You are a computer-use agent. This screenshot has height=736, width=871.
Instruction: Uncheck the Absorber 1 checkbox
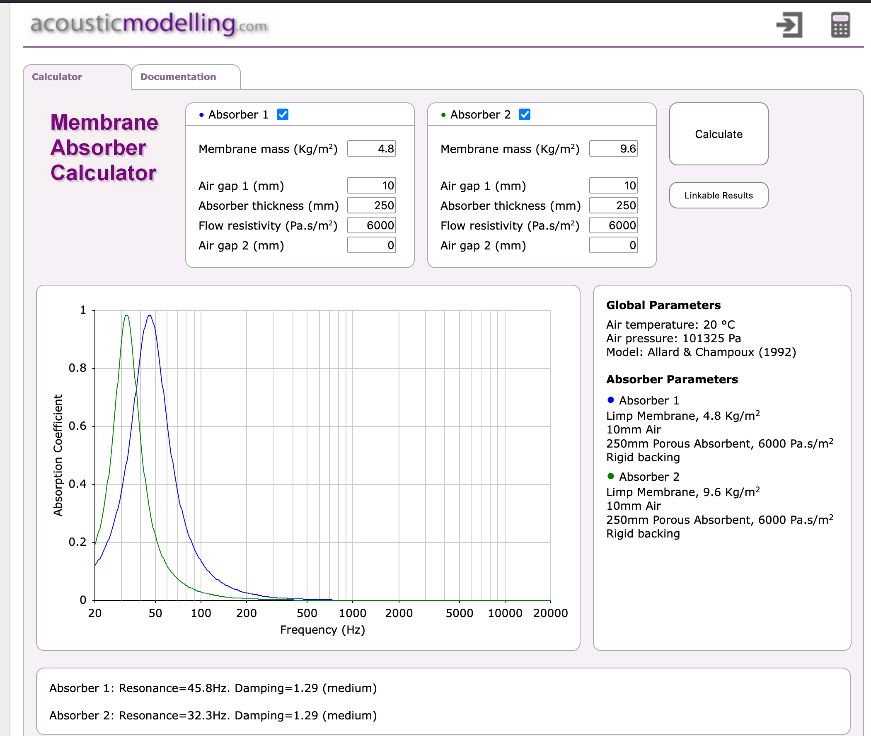point(283,114)
